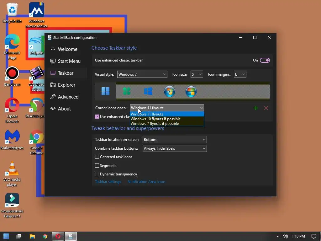Select AVS Video Editor shortcut
Viewport: 321px width, 241px height.
point(36,79)
